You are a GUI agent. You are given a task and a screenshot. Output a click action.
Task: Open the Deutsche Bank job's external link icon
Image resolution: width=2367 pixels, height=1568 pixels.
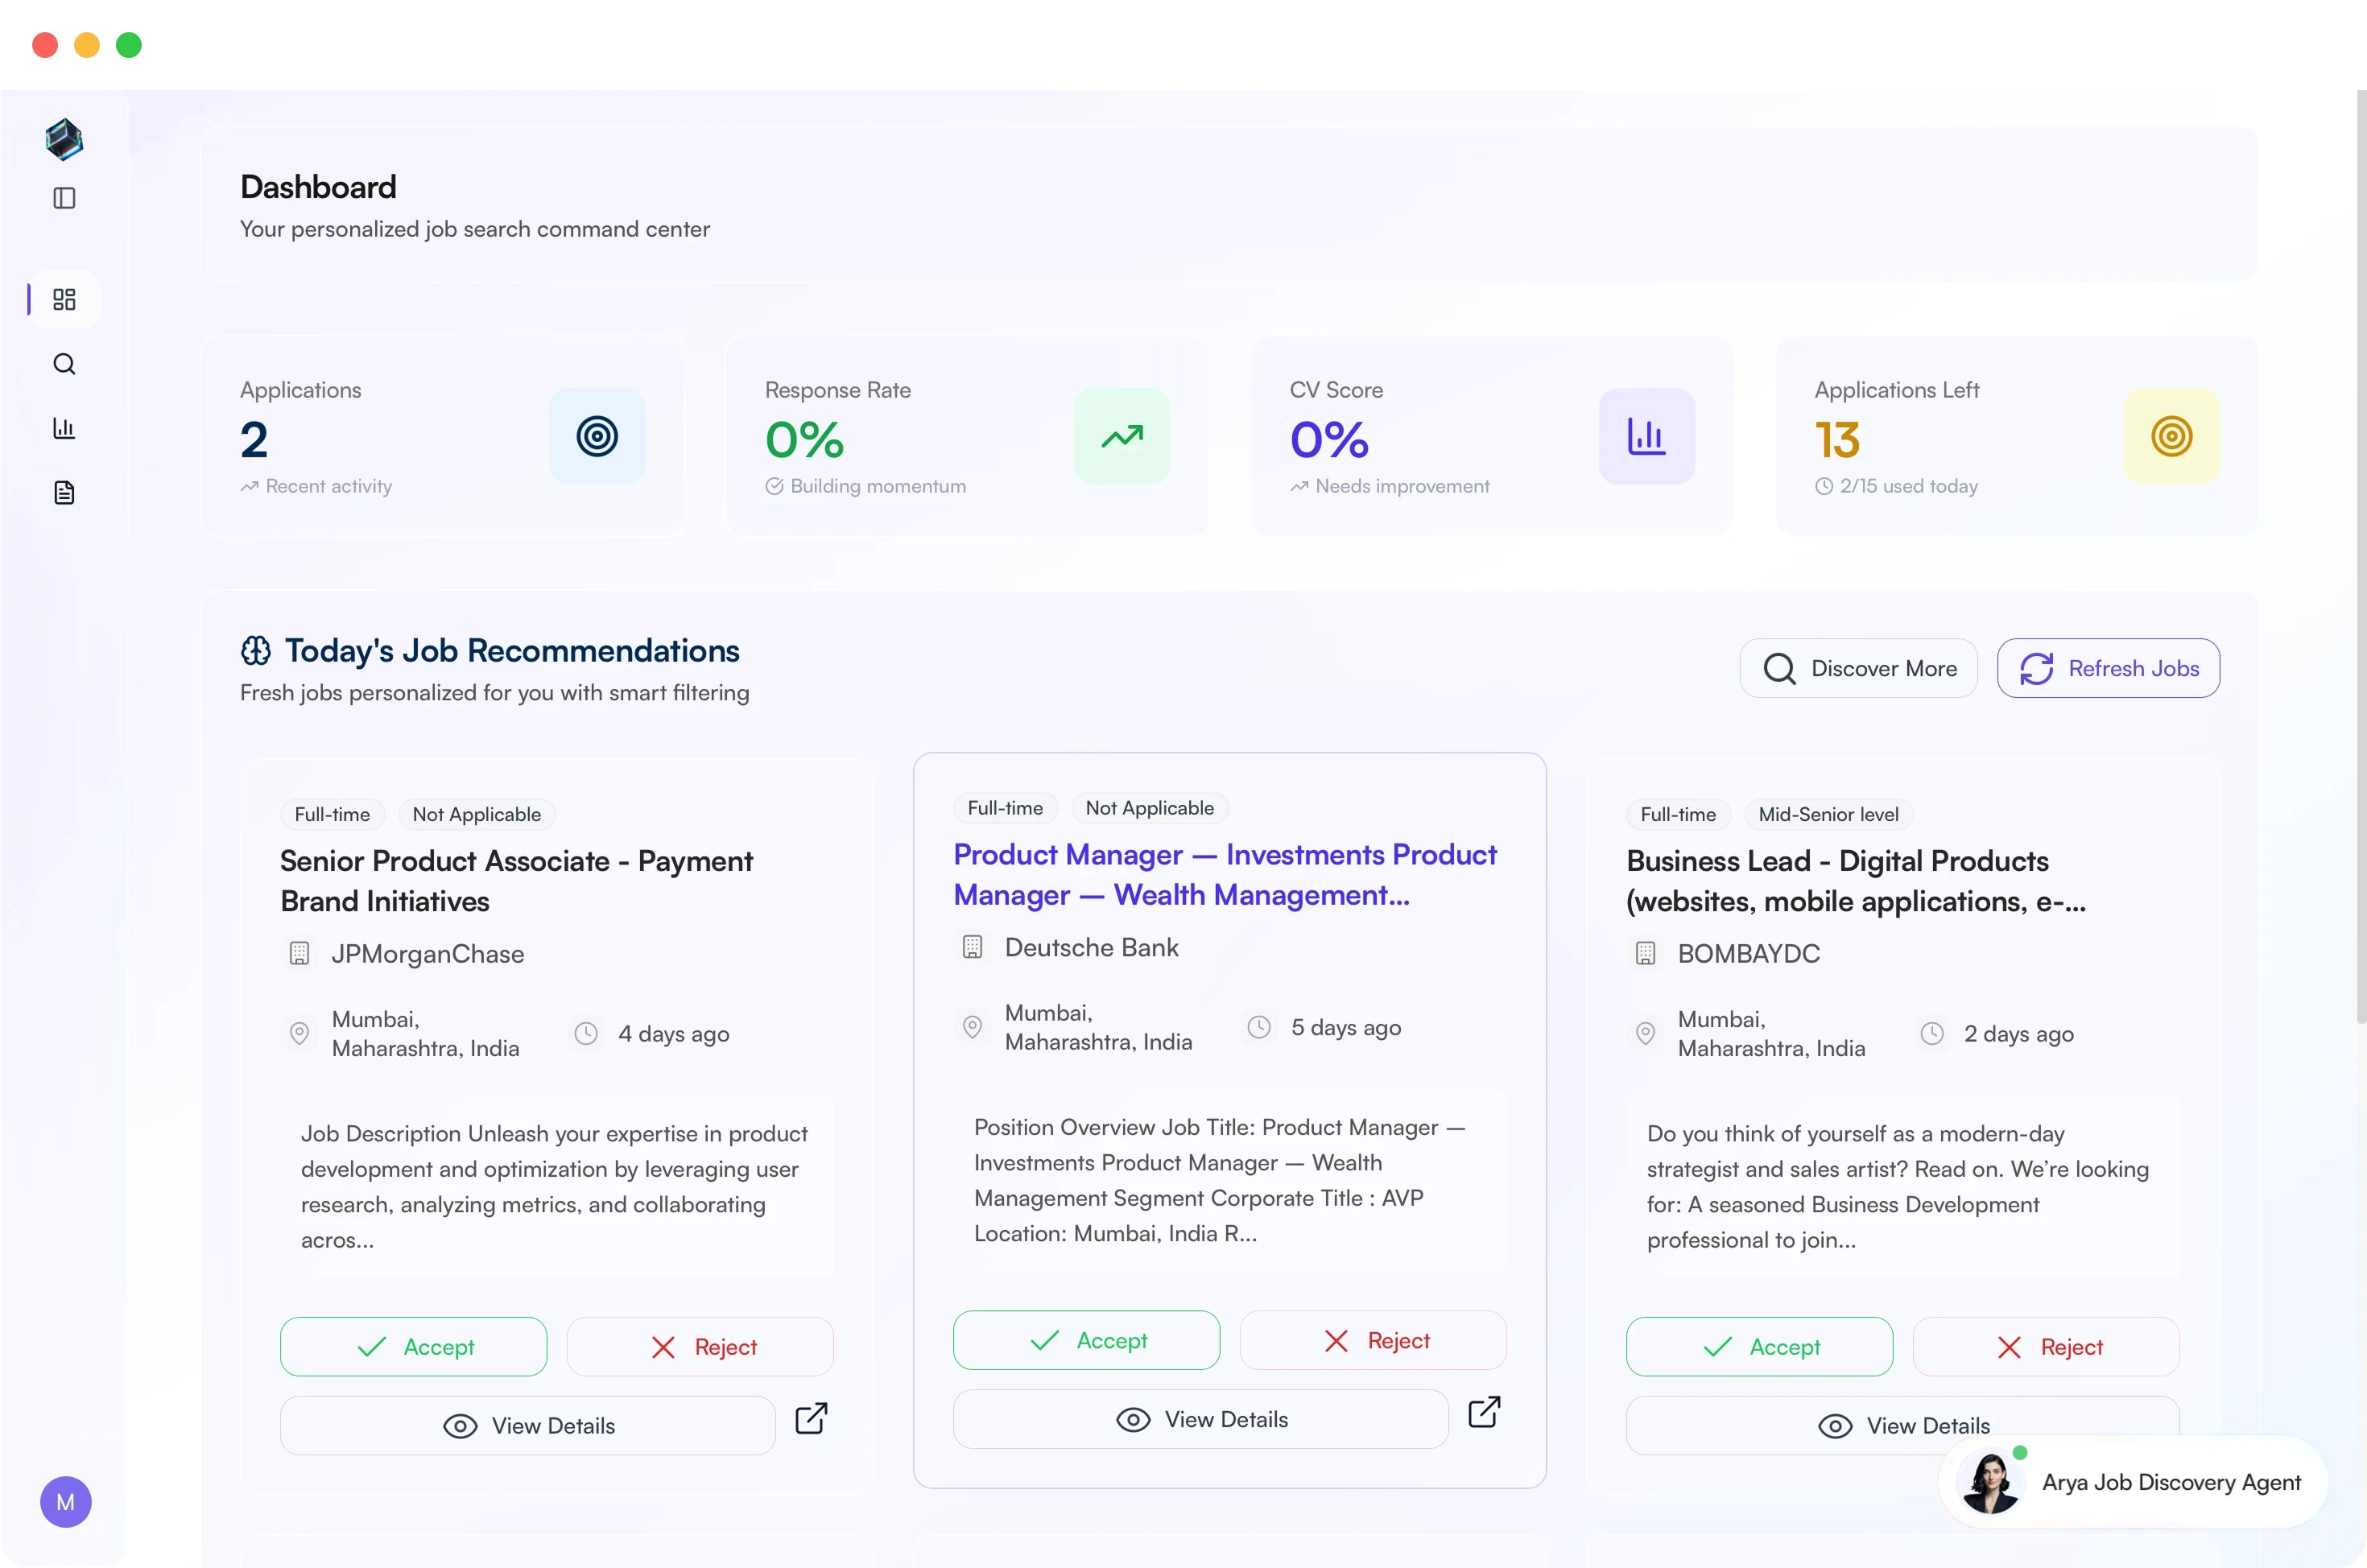pos(1483,1412)
